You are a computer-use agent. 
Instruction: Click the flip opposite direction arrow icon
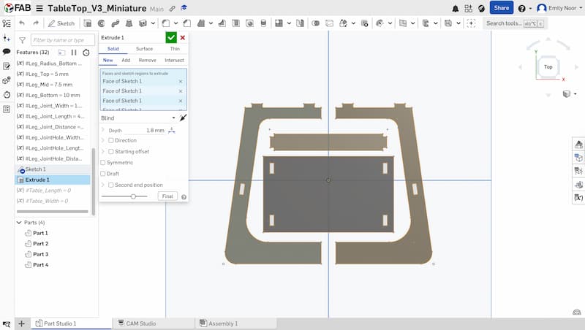click(183, 118)
